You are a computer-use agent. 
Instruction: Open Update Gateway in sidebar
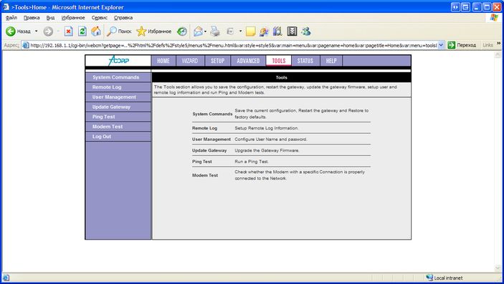coord(118,107)
